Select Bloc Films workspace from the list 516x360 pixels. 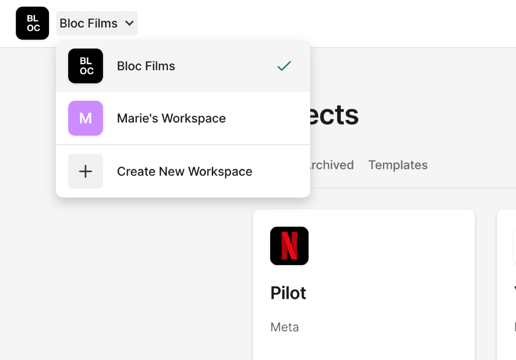point(146,66)
